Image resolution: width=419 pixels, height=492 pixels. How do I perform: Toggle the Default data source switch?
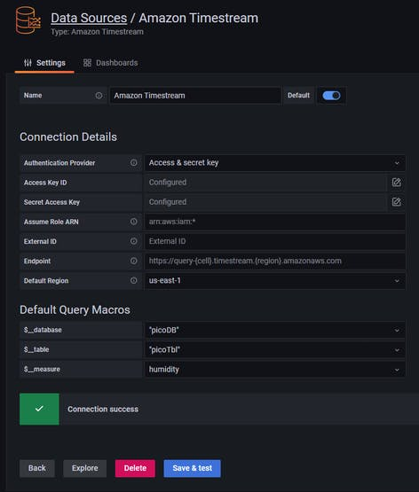tap(331, 96)
